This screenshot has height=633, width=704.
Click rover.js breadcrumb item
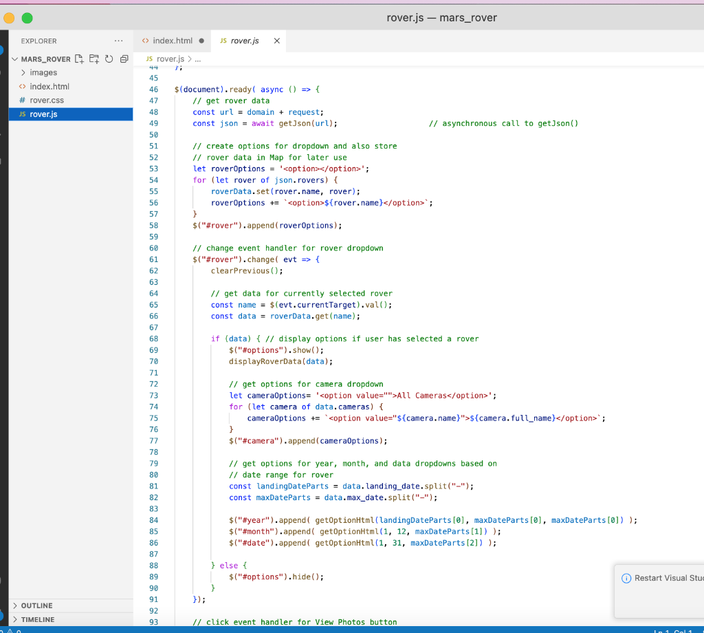pos(170,59)
